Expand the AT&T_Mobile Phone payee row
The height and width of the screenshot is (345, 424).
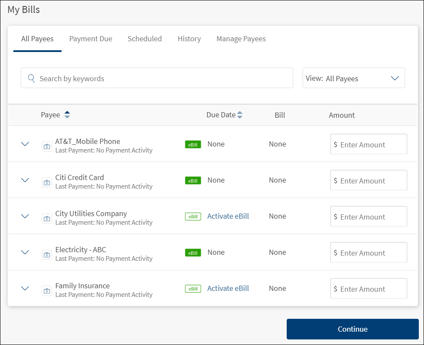point(25,144)
